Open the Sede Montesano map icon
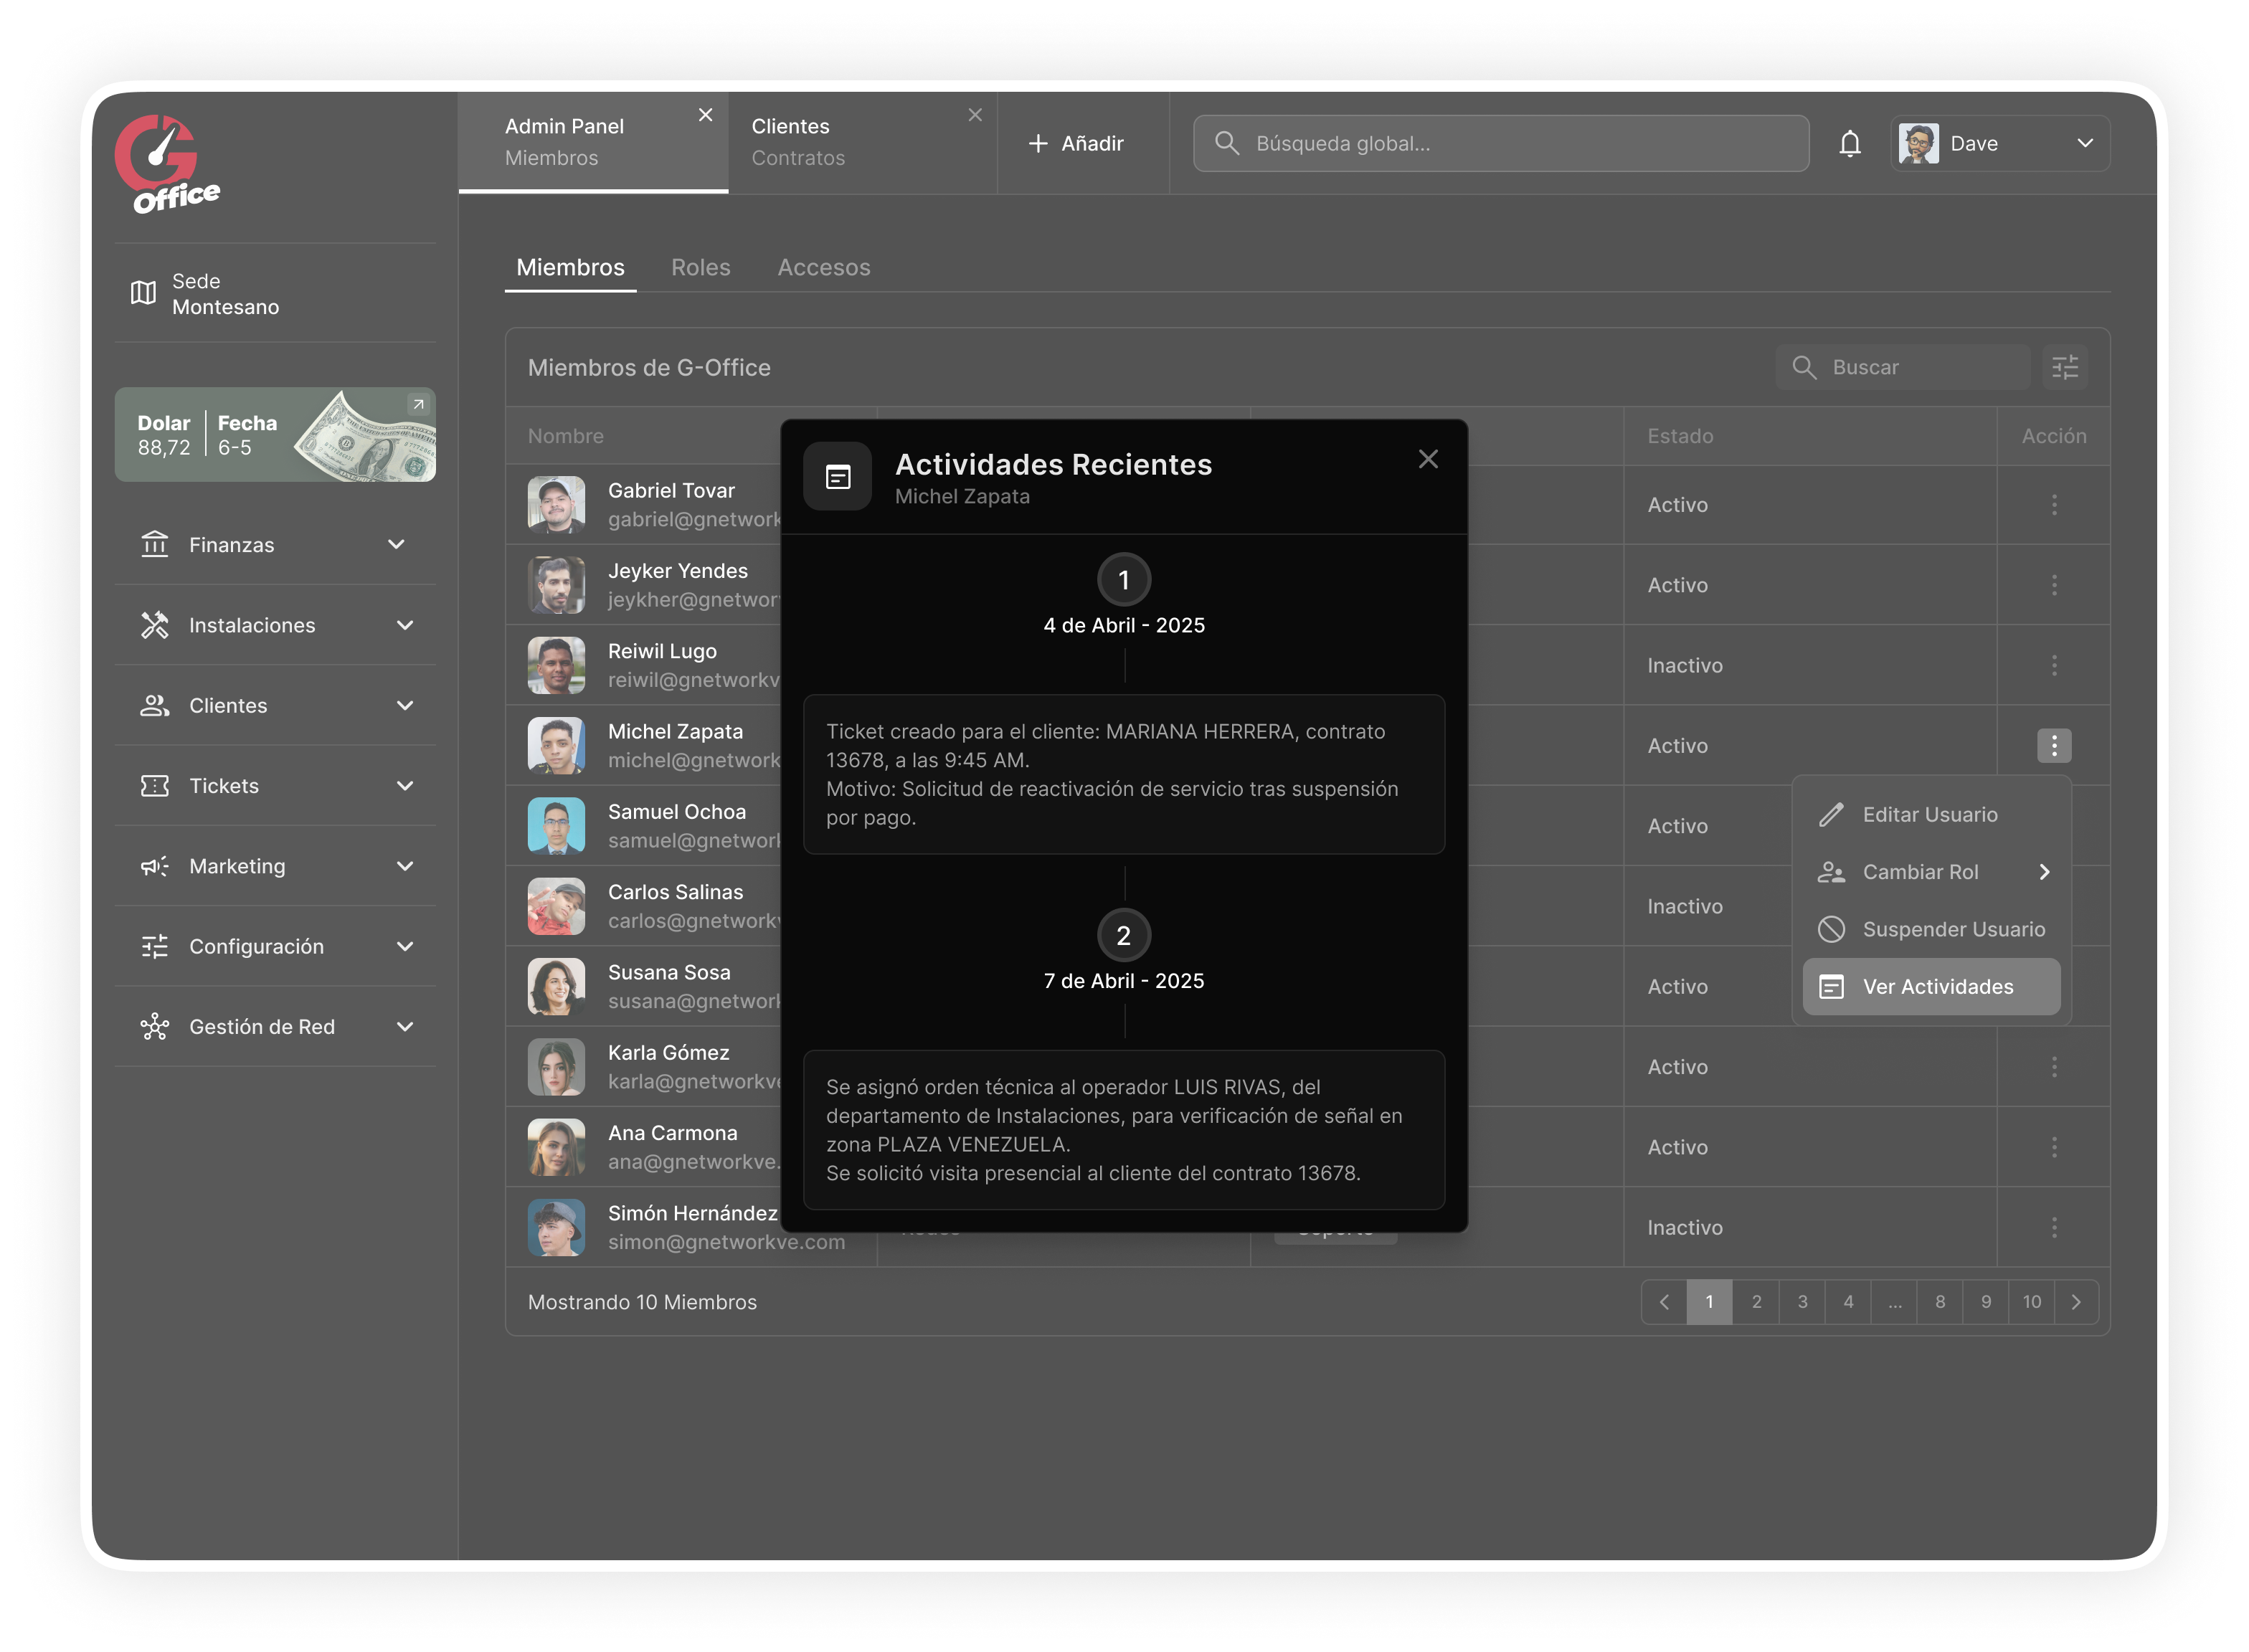2249x1652 pixels. coord(143,293)
